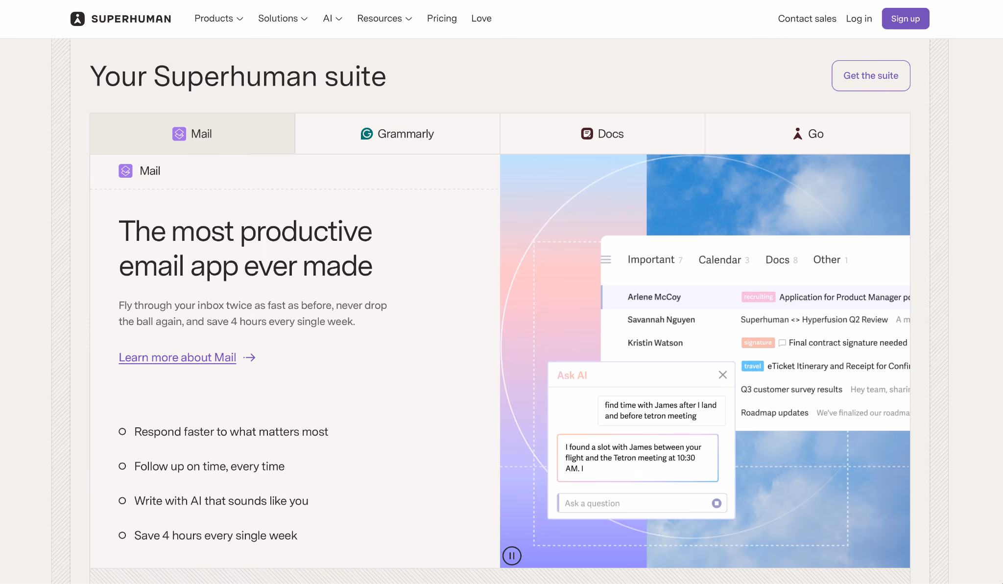This screenshot has width=1003, height=584.
Task: Click the Superhuman logo icon
Action: point(77,19)
